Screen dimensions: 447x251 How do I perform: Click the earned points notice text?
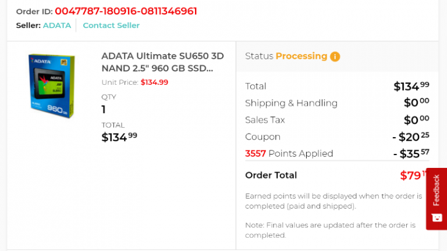334,201
